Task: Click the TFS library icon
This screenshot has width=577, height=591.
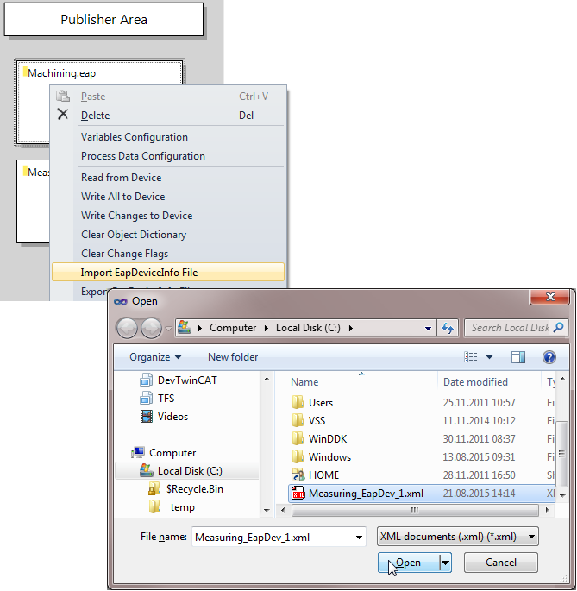Action: (146, 398)
